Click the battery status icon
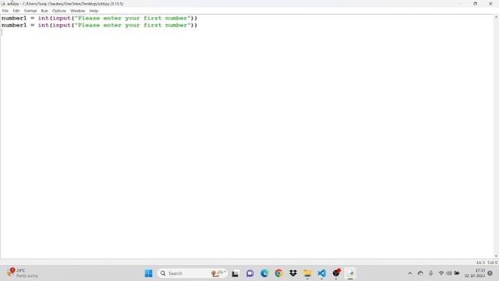Viewport: 499px width, 281px height. (457, 273)
